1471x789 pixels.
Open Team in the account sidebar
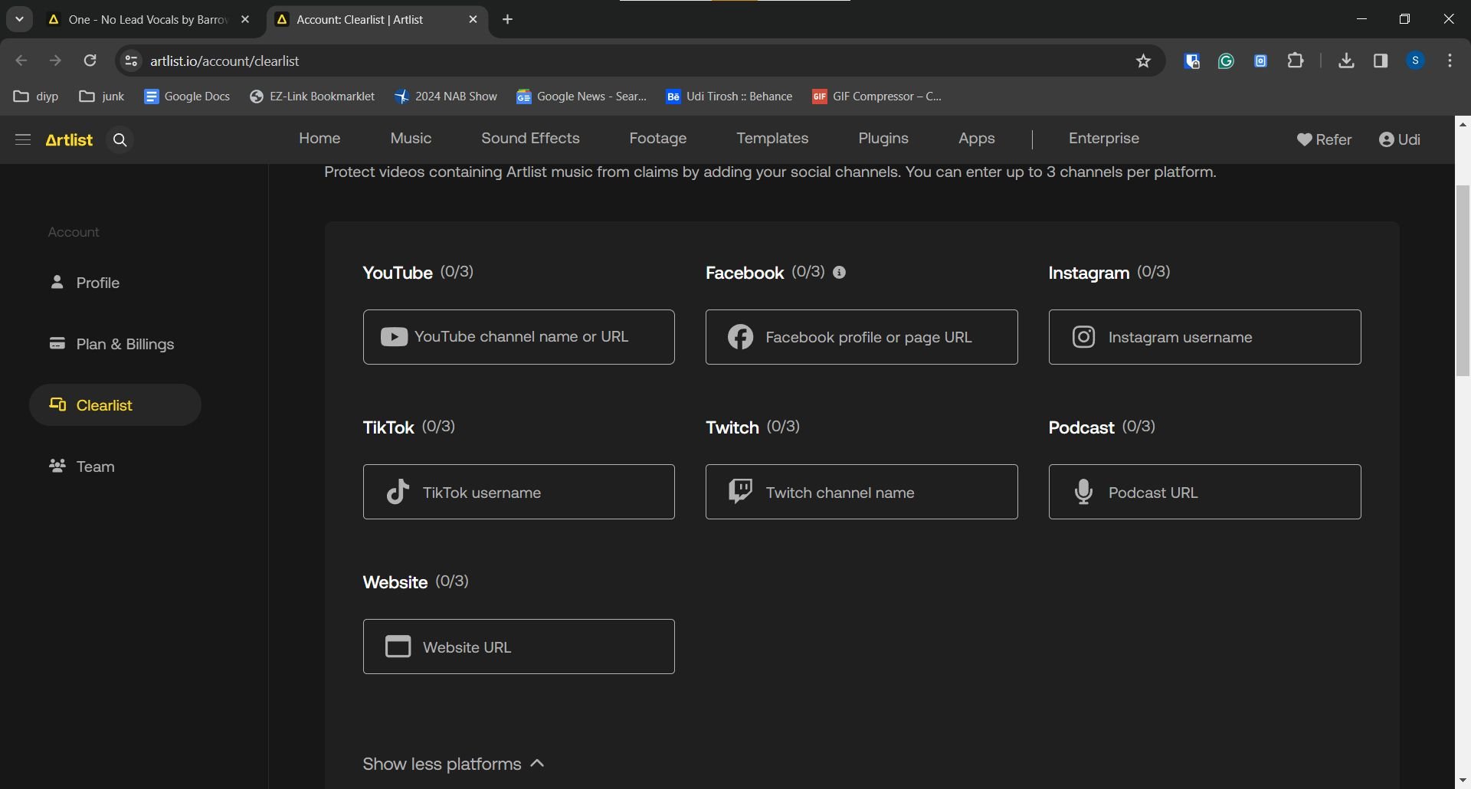point(82,467)
